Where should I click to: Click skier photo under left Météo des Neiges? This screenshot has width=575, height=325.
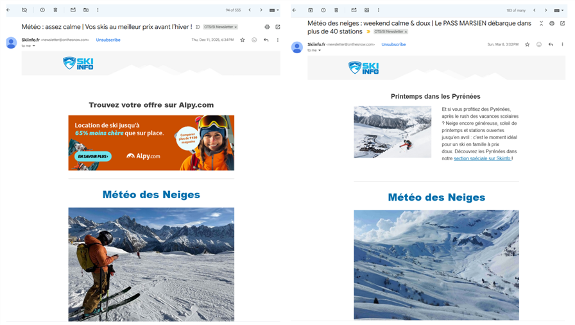(151, 265)
